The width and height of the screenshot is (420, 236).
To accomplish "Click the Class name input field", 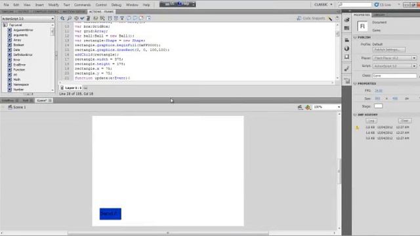I will point(394,76).
